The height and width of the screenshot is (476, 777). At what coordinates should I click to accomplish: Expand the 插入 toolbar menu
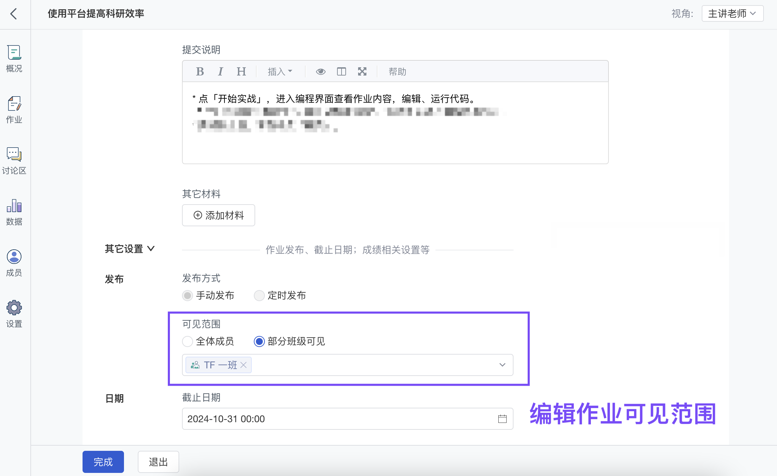coord(280,71)
